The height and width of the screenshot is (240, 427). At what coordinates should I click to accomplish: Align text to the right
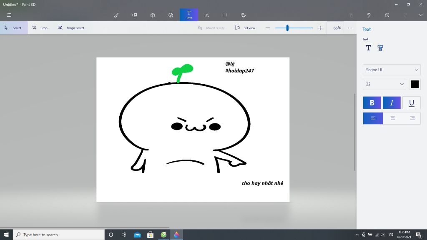(412, 118)
